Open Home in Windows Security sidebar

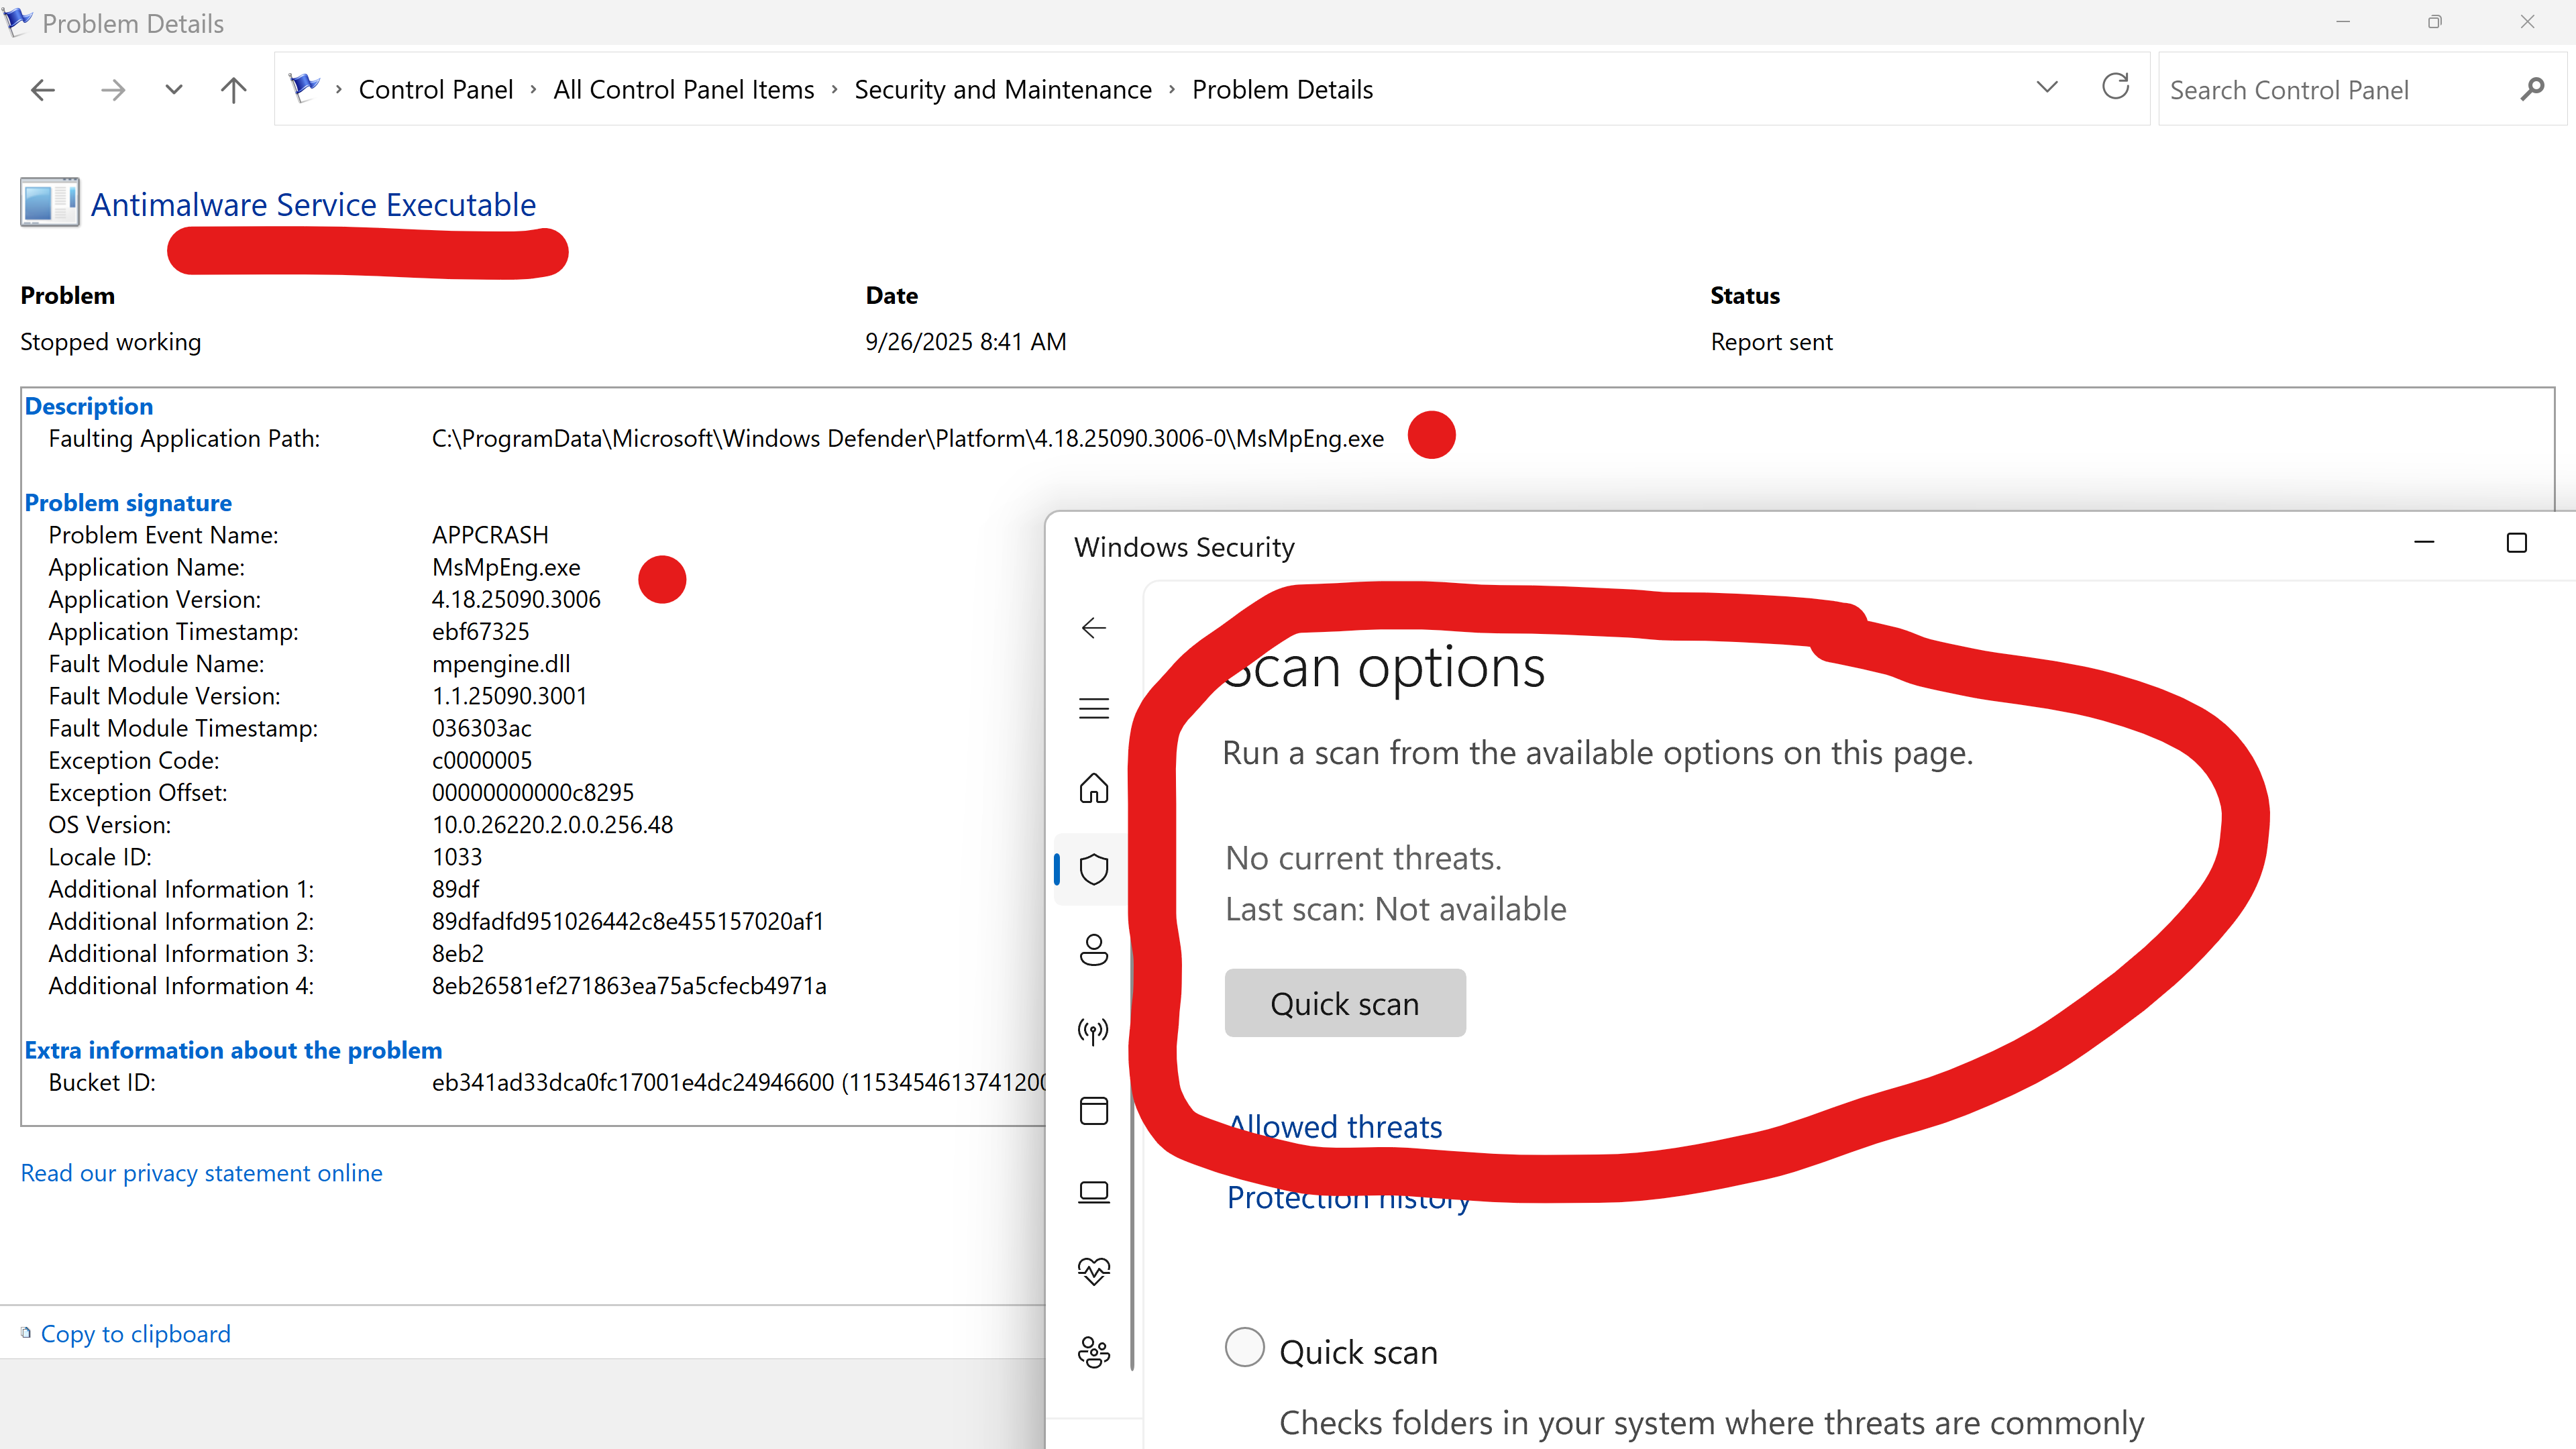click(1094, 789)
